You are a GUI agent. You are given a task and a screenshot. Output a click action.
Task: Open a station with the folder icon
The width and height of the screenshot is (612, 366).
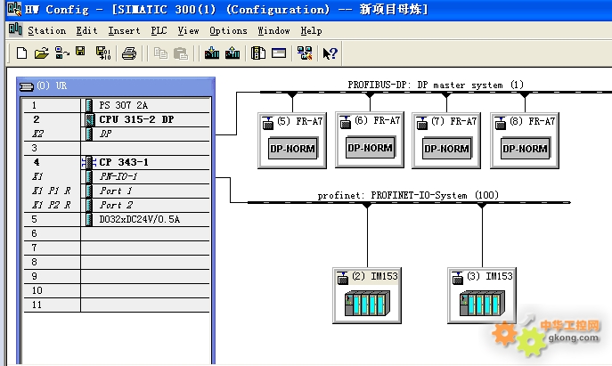[x=41, y=53]
